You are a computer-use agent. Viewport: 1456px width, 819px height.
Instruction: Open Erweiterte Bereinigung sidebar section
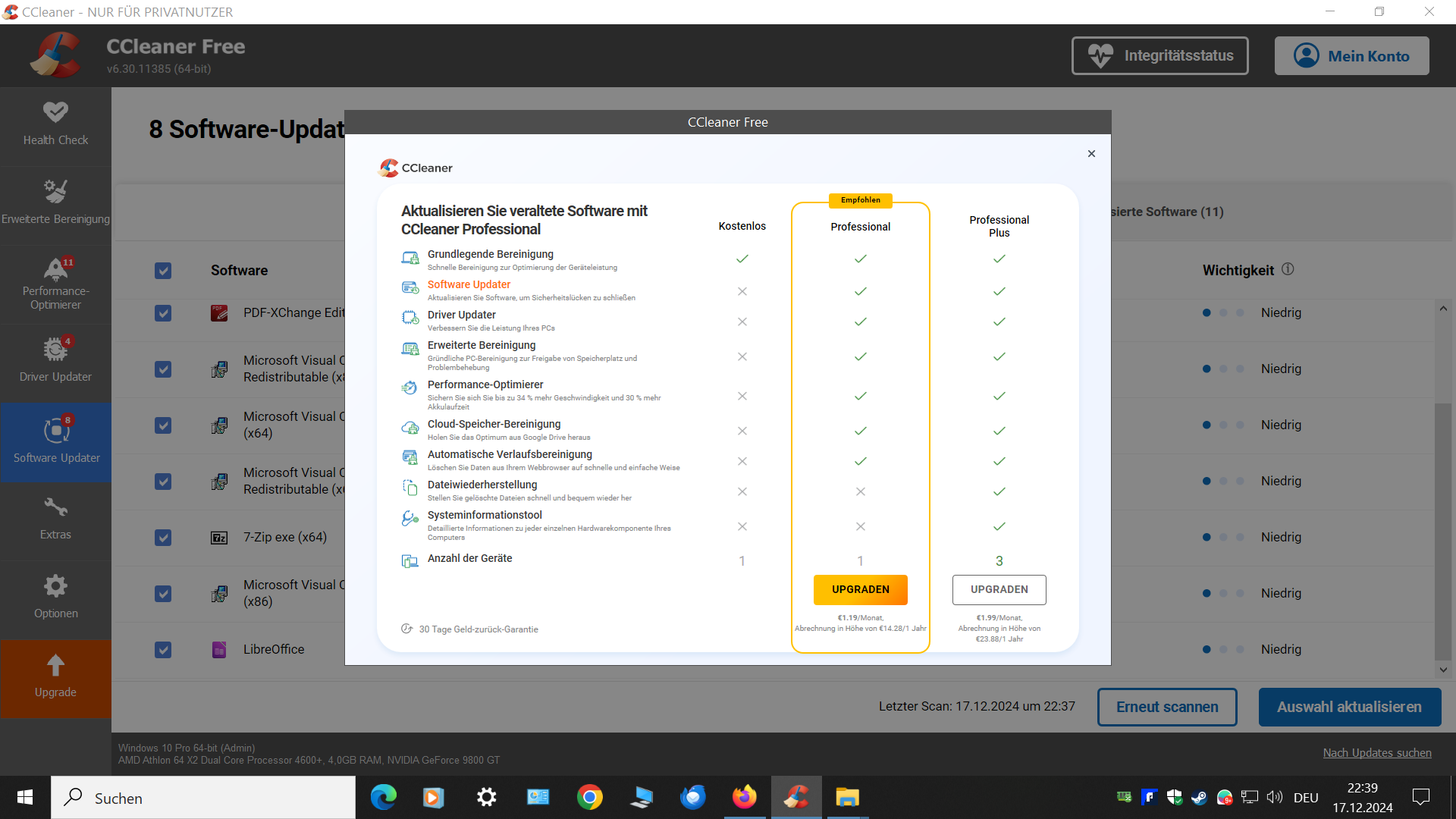pyautogui.click(x=55, y=202)
